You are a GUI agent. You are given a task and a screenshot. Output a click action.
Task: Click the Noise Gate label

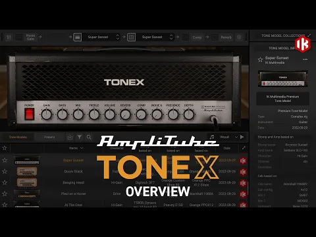[x=30, y=37]
